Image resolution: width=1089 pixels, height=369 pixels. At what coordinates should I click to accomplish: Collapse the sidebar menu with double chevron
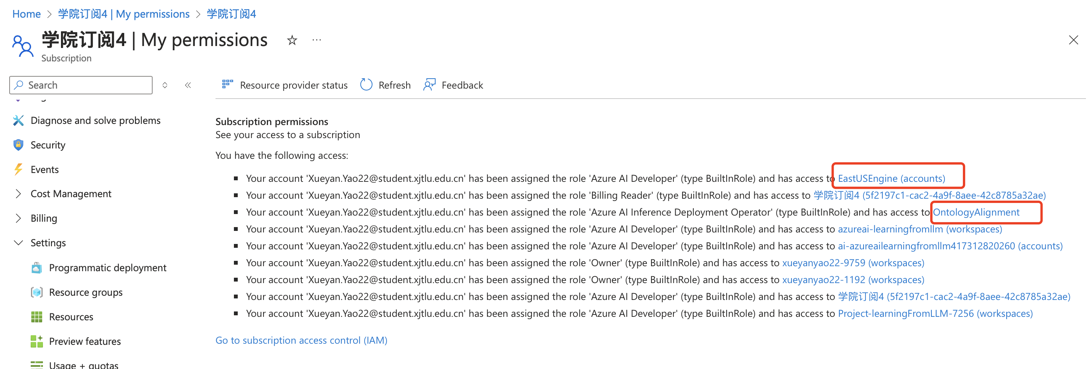188,85
